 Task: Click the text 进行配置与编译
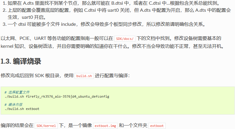112,76
